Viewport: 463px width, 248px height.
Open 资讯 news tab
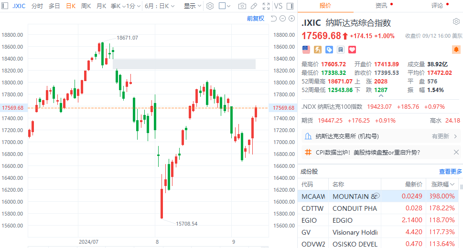point(381,6)
